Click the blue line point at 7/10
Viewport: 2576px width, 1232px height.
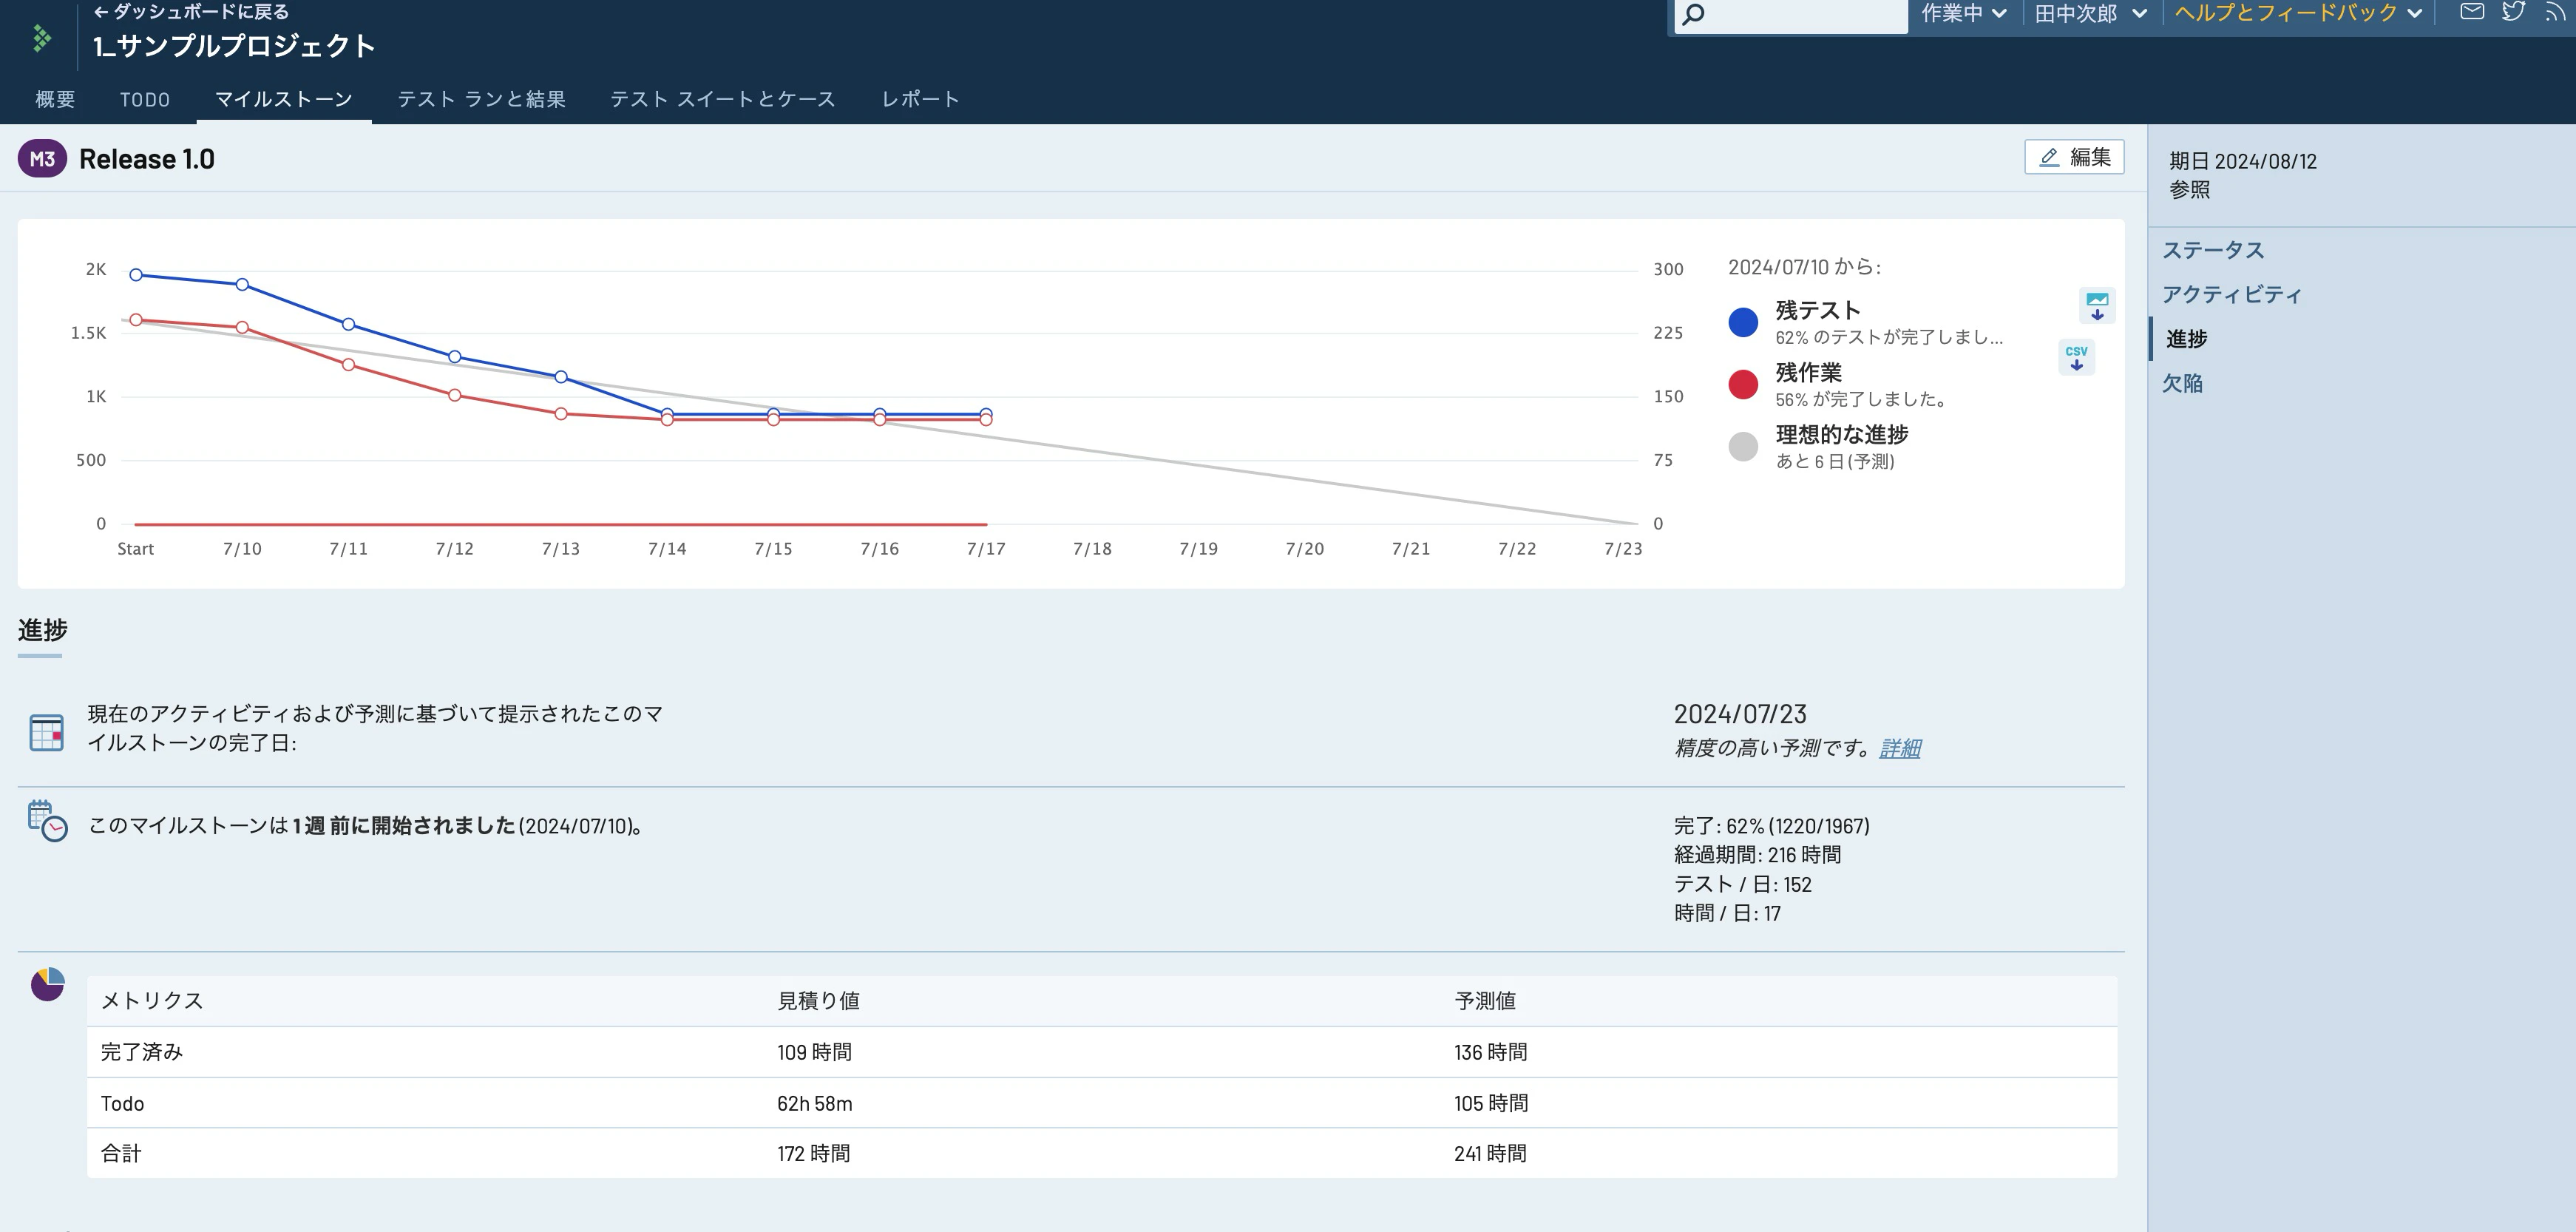[242, 285]
